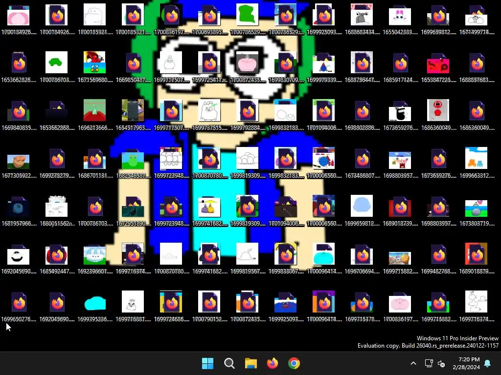The width and height of the screenshot is (501, 375).
Task: Click the 1689018879 file label
Action: coord(477,271)
